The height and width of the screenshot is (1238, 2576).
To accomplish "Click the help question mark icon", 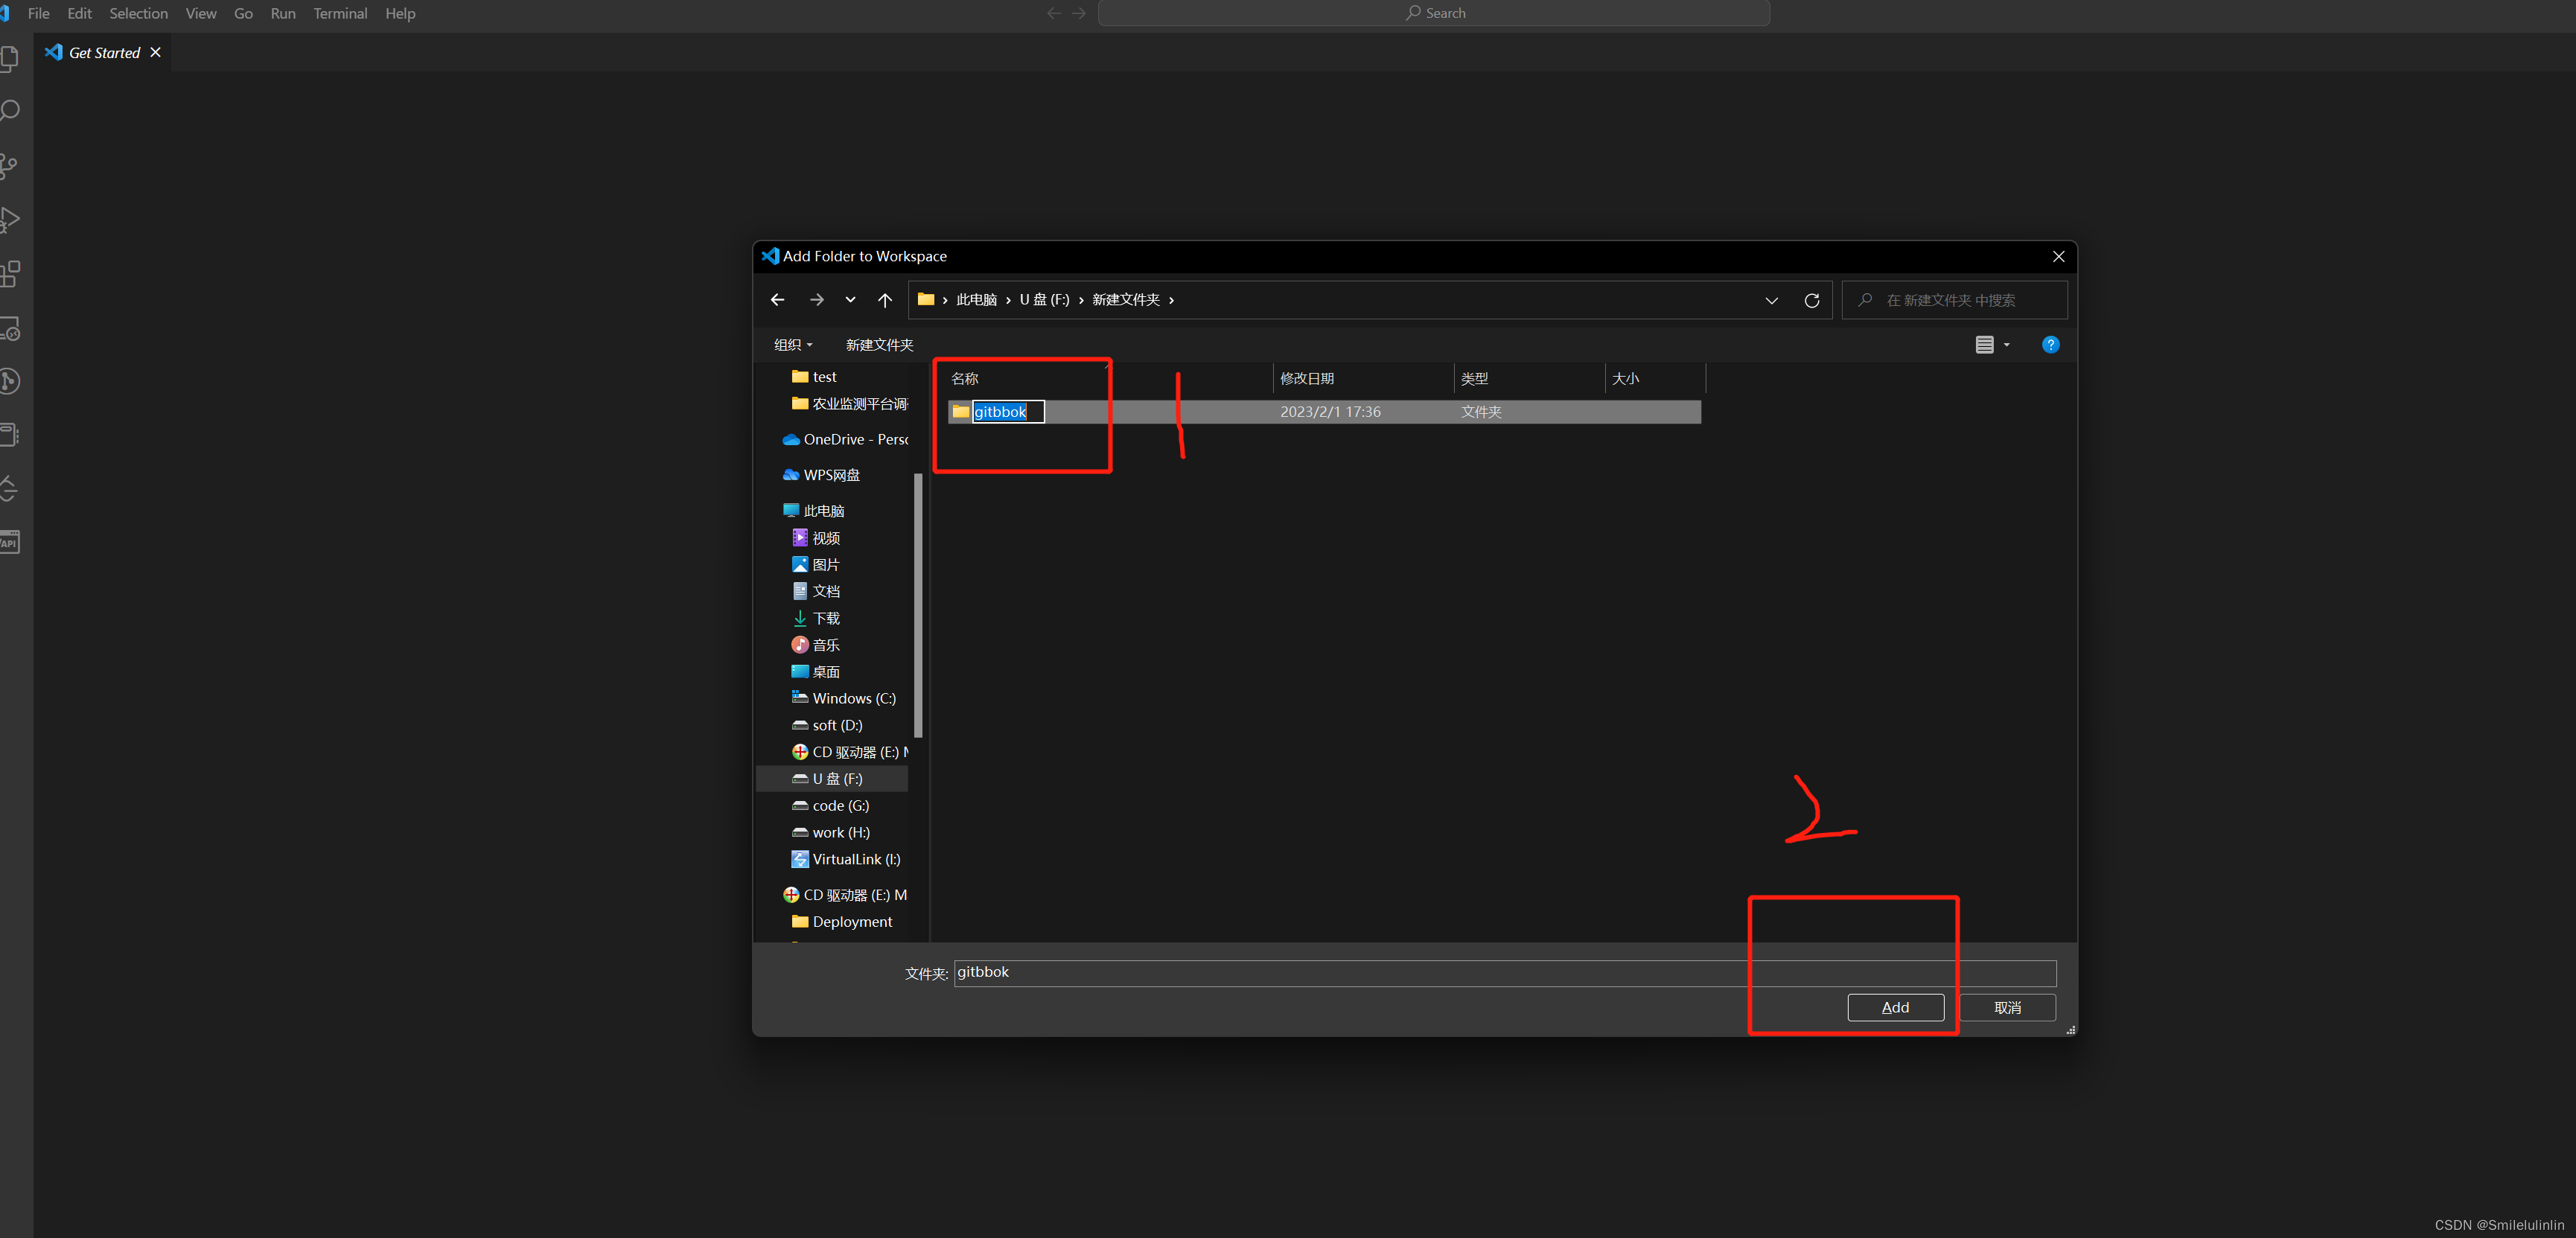I will pyautogui.click(x=2051, y=344).
